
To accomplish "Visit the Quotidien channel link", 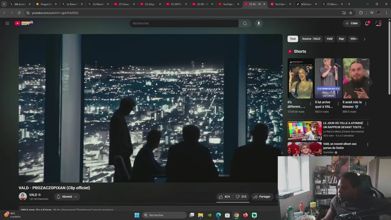I will [x=328, y=152].
